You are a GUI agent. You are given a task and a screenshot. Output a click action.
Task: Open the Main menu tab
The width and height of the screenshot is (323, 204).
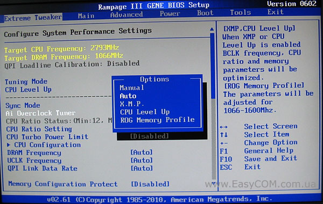(86, 16)
